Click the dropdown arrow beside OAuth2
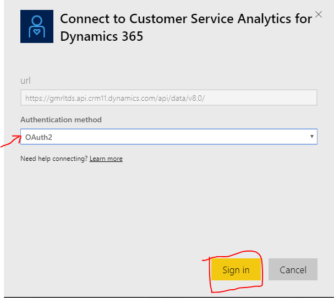This screenshot has height=298, width=334. click(x=312, y=136)
